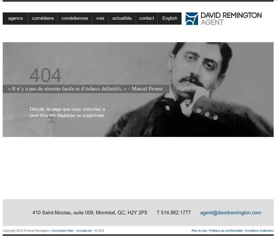Open the comédiennes section
The image size is (278, 239).
[75, 18]
